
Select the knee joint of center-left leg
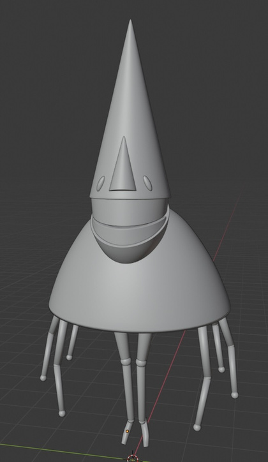tap(126, 361)
